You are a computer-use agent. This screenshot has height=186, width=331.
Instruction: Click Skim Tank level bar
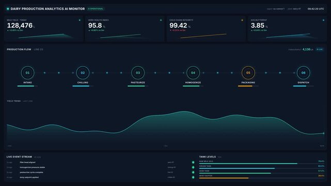pos(262,173)
